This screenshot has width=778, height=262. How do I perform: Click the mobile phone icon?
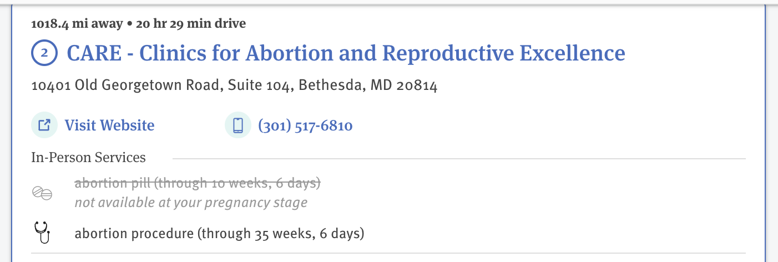click(x=238, y=125)
